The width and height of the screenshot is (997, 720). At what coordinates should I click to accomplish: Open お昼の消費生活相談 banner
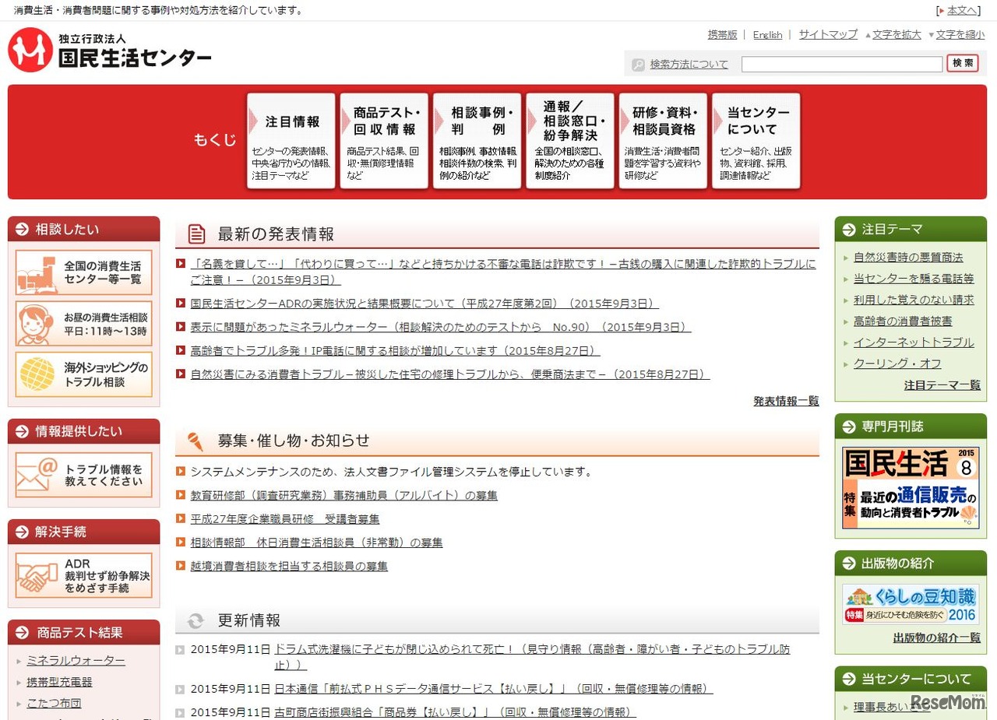[x=84, y=324]
